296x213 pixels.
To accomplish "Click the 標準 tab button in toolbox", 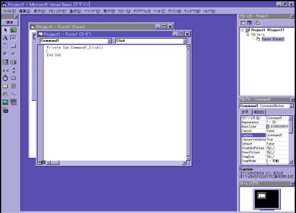I will click(10, 22).
